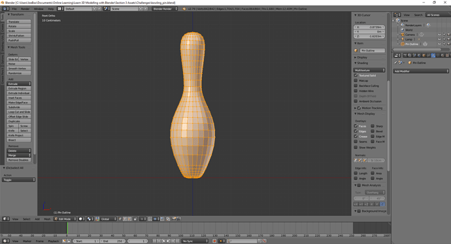Uncheck the Faces overlay
Viewport: 451px width, 244px height.
click(x=356, y=126)
